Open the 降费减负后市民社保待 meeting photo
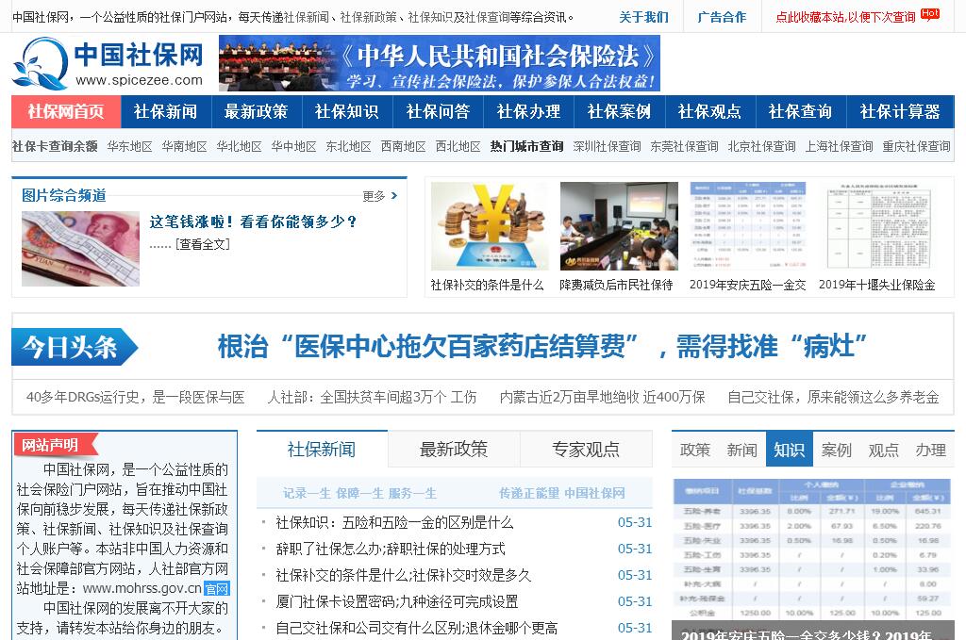The height and width of the screenshot is (640, 966). coord(618,226)
